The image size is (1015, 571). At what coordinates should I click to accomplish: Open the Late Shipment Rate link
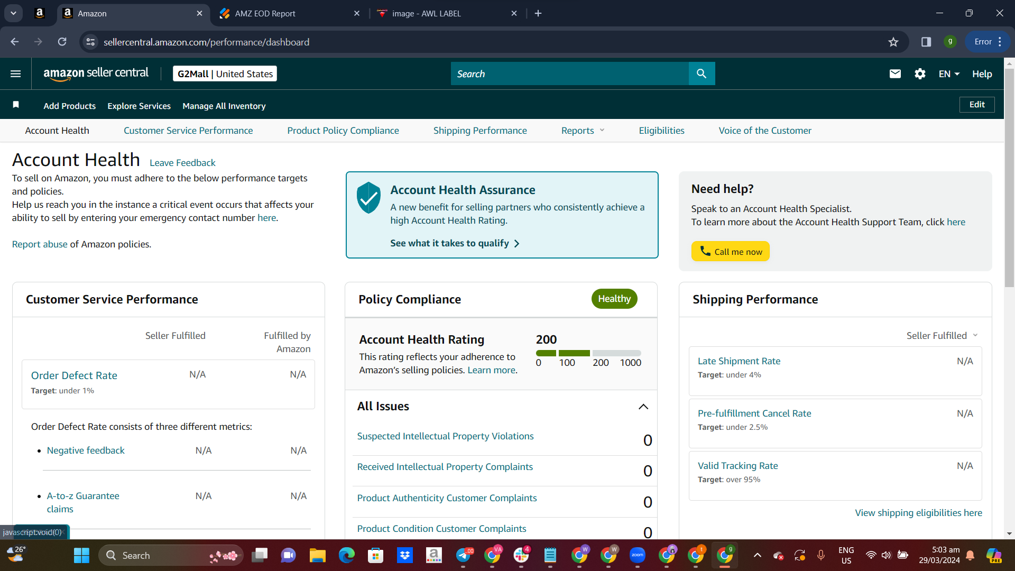[x=739, y=361]
